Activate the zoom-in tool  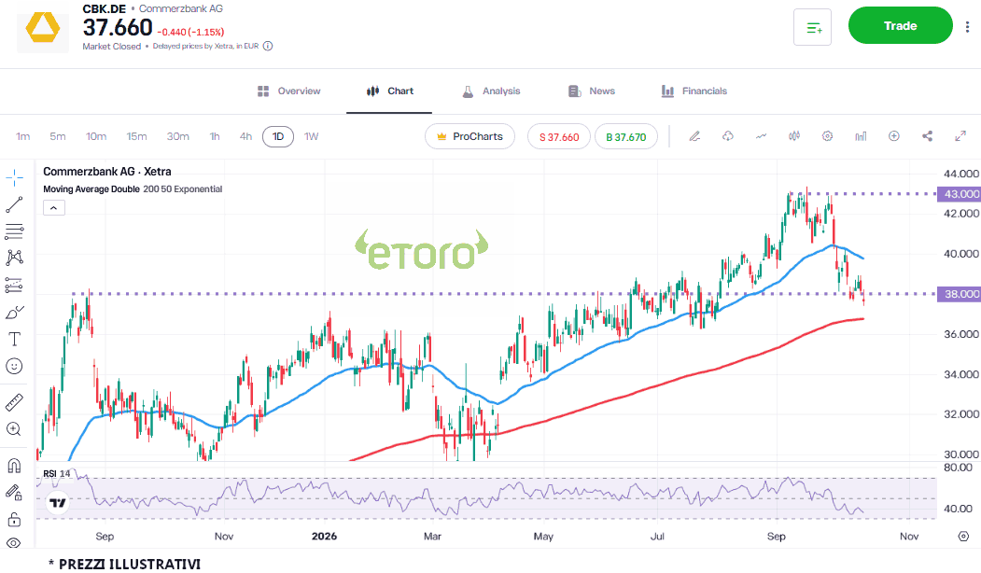[14, 429]
